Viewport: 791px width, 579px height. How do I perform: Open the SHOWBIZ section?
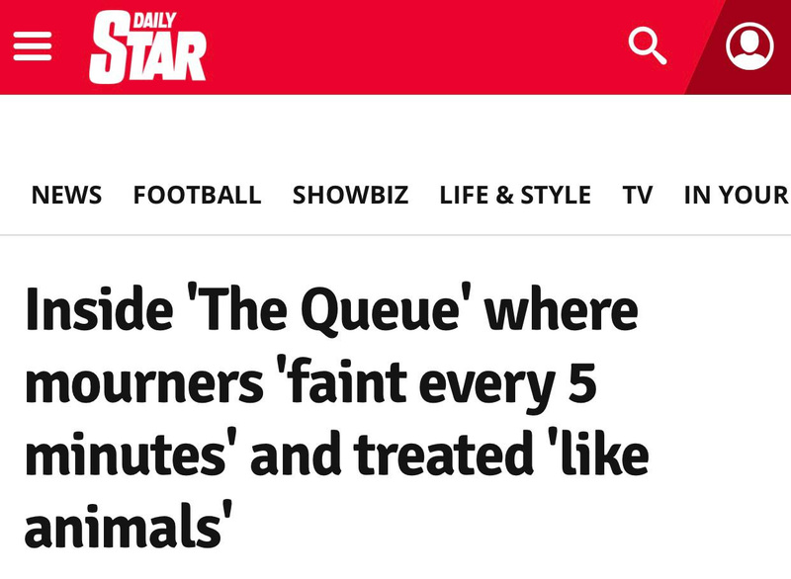click(x=350, y=196)
